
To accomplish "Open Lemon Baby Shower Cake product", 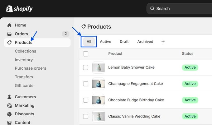I will click(131, 67).
